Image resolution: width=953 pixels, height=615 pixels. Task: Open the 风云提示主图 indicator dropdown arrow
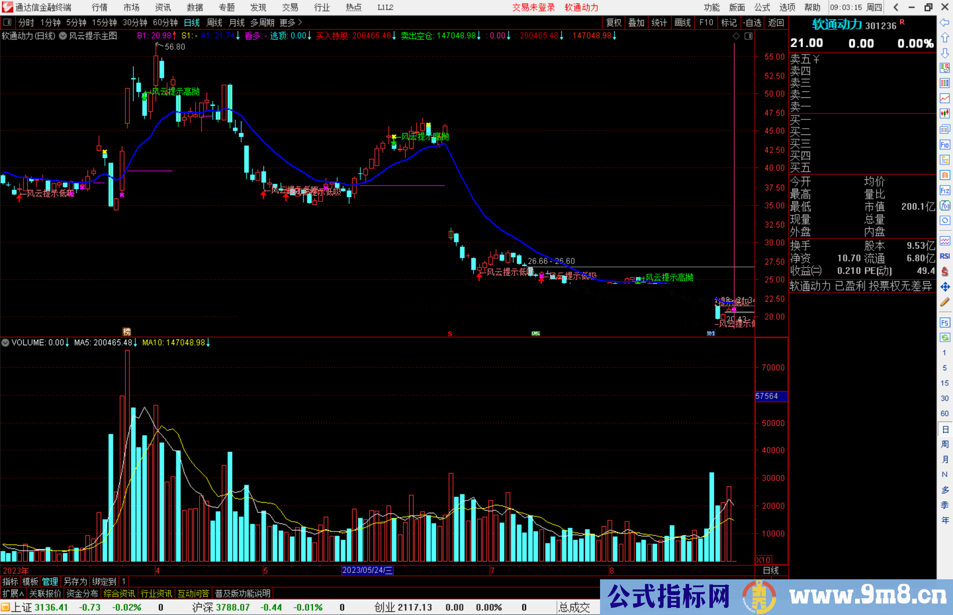coord(63,36)
